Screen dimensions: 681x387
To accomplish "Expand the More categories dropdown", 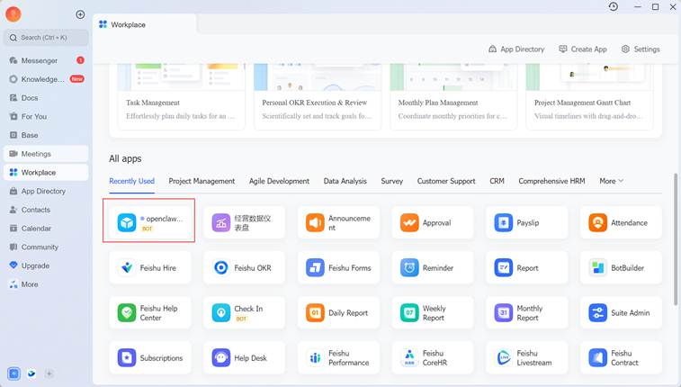I will [611, 181].
